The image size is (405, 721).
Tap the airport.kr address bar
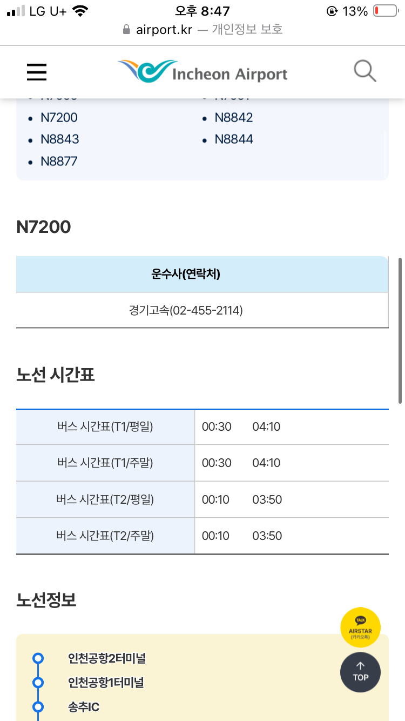click(202, 29)
